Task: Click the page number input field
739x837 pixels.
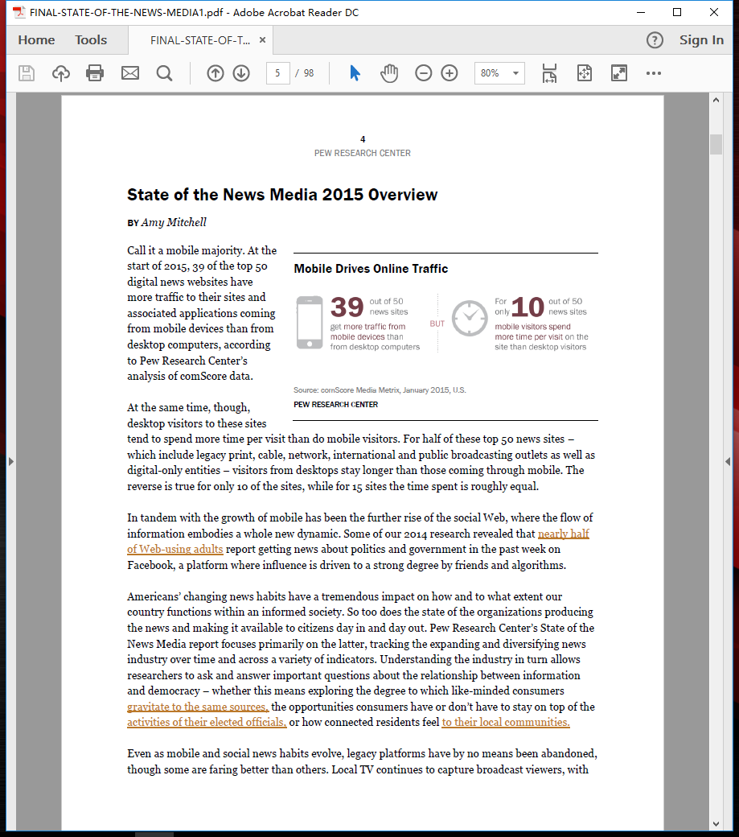Action: [x=277, y=73]
